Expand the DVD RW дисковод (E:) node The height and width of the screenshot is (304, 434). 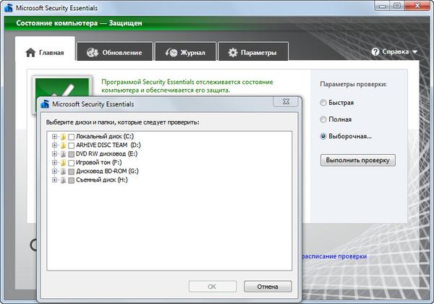(54, 154)
